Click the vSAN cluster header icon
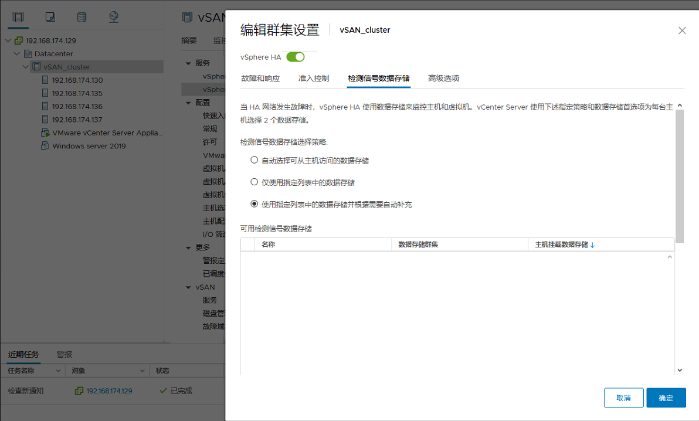The image size is (699, 421). pos(187,18)
